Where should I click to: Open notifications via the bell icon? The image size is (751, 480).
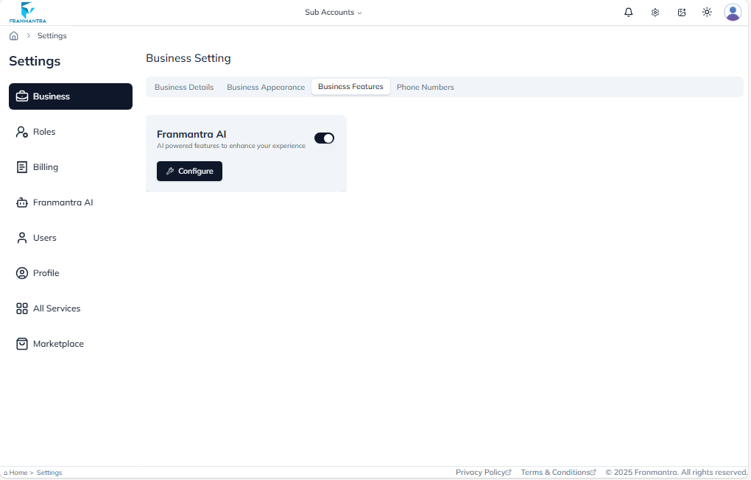(x=628, y=12)
